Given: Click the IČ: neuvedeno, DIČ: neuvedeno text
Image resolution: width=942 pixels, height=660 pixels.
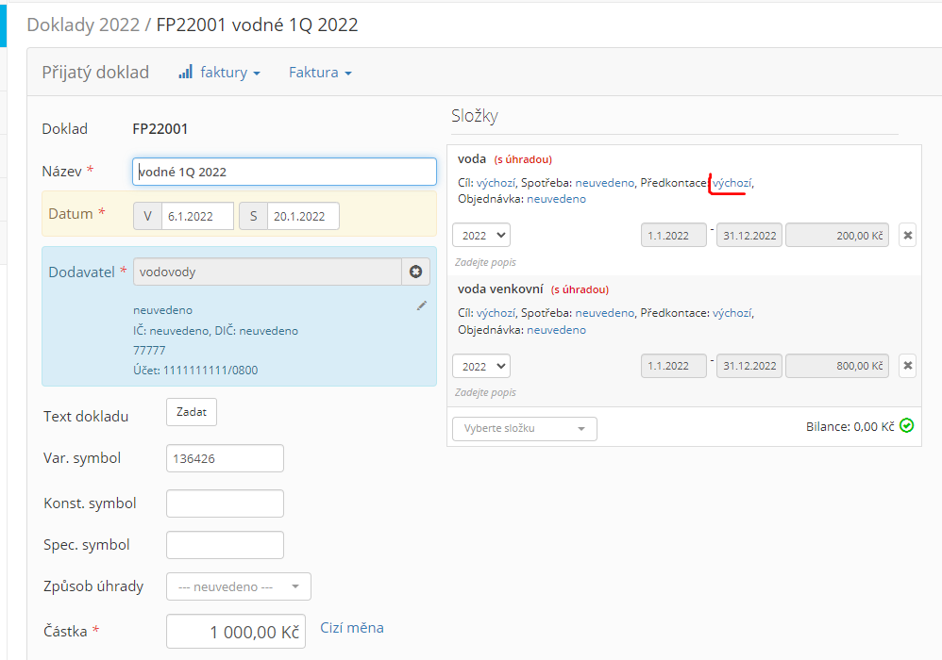Looking at the screenshot, I should coord(215,331).
